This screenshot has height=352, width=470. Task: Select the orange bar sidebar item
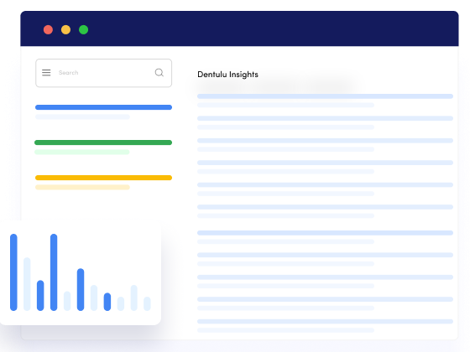(103, 178)
